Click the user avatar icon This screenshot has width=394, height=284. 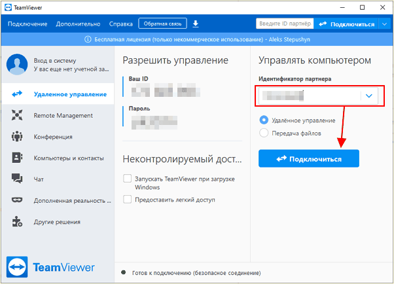point(17,64)
